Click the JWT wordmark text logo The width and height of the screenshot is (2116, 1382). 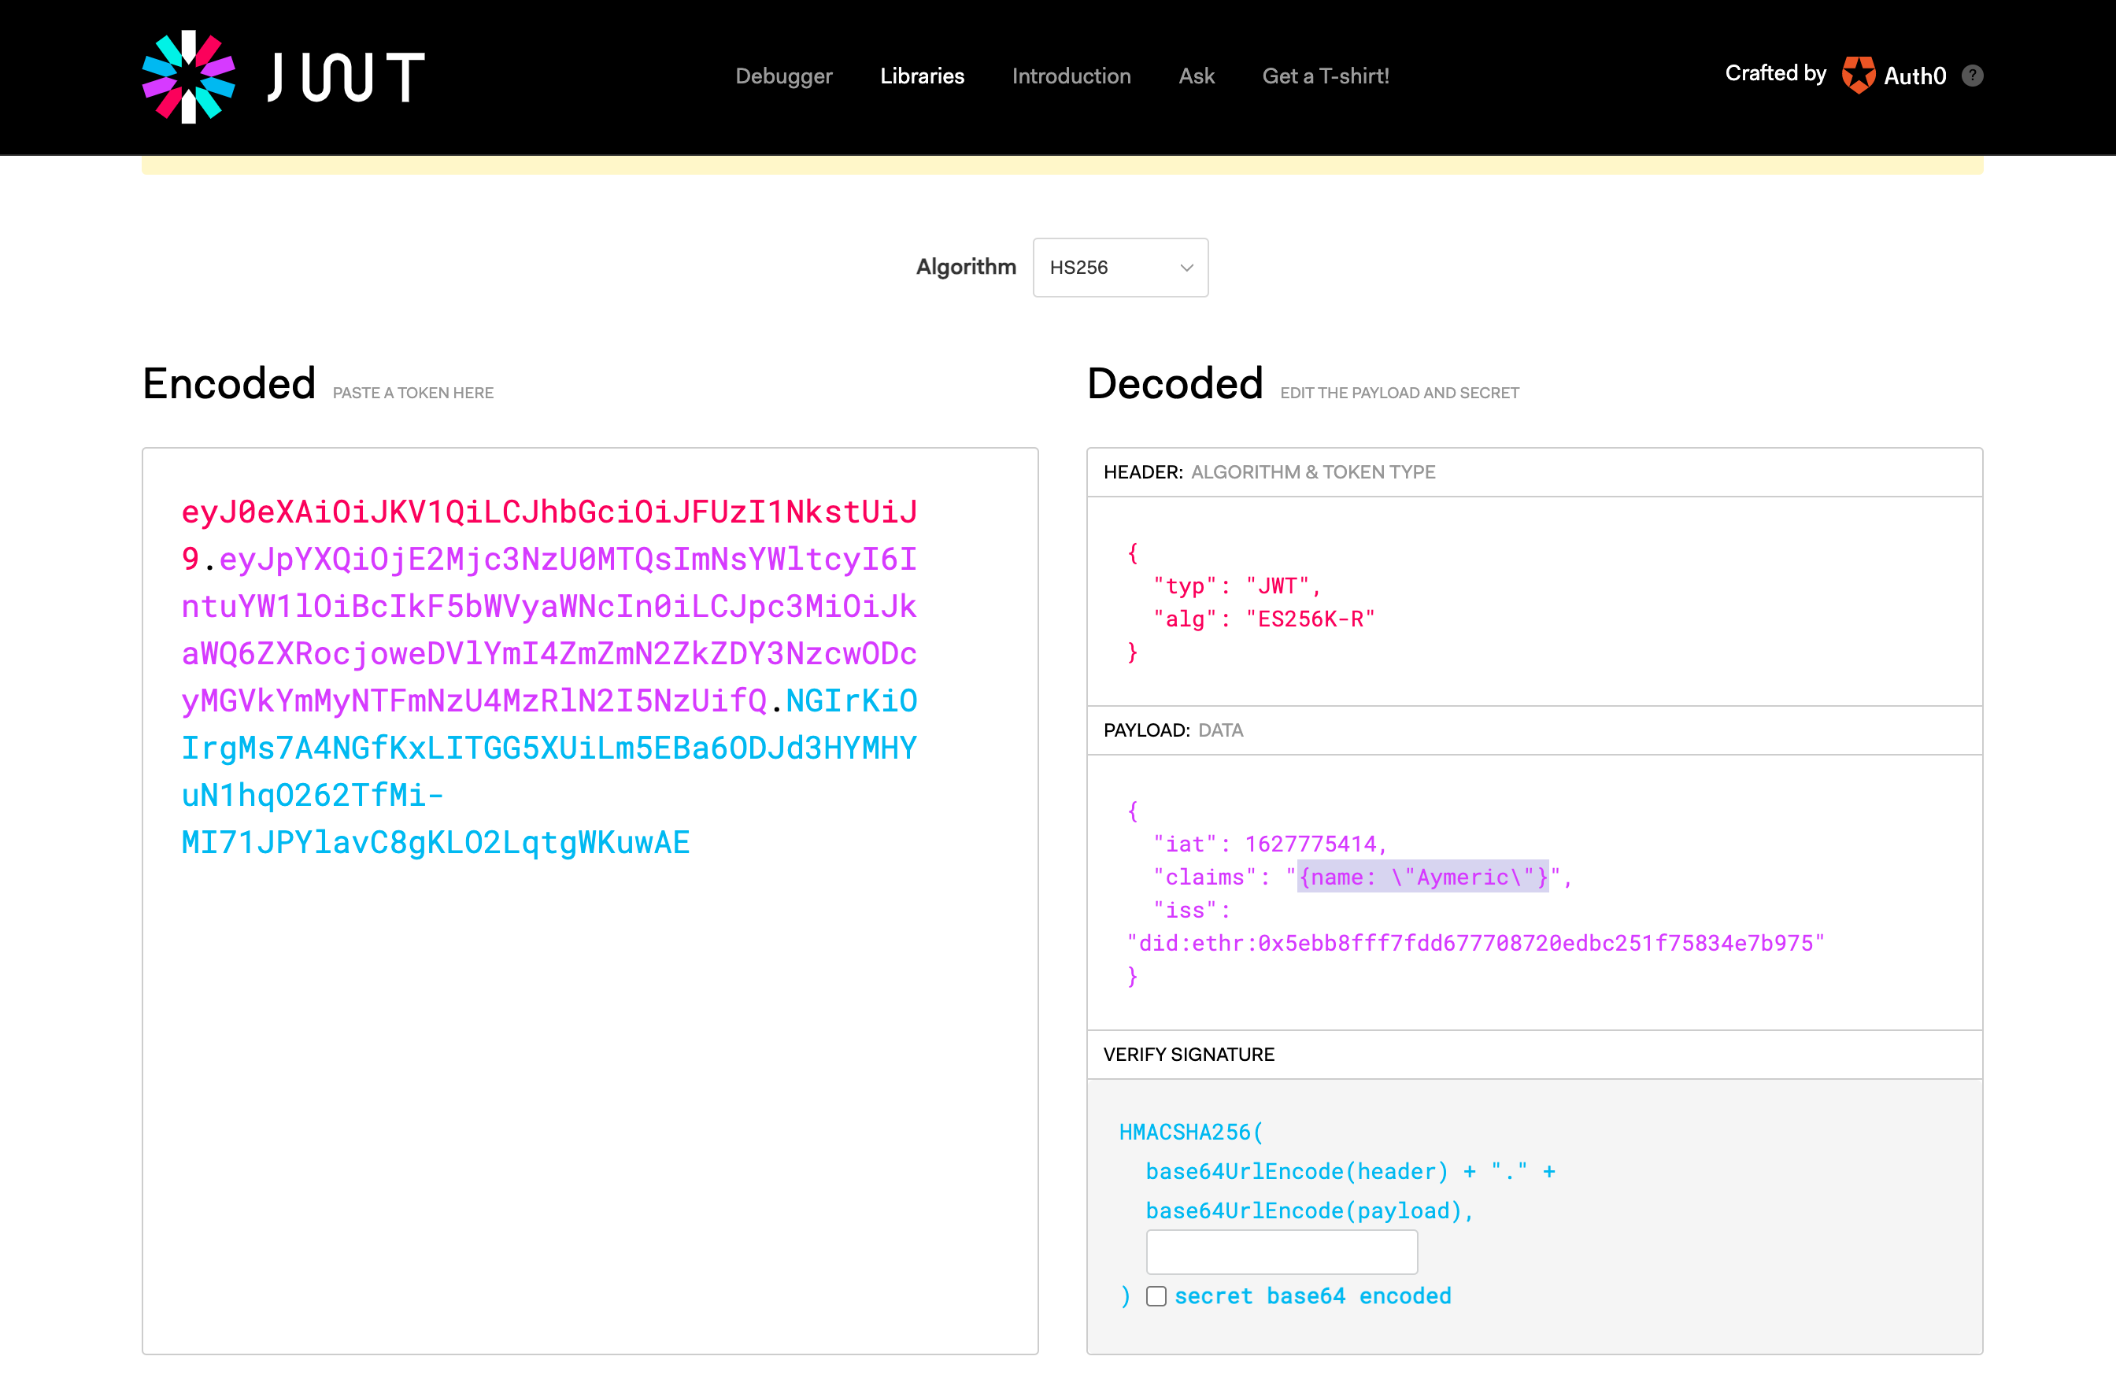(x=346, y=76)
